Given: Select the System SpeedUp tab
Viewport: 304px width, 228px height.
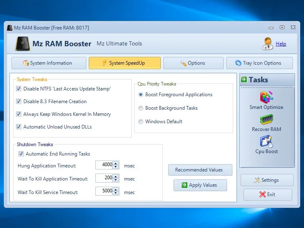Looking at the screenshot, I should (125, 63).
